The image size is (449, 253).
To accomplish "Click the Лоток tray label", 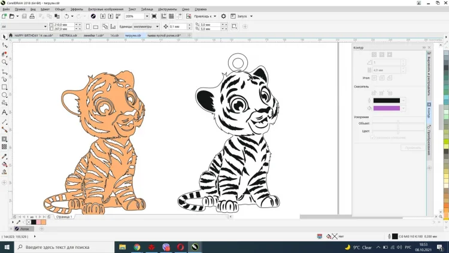I will (x=25, y=229).
